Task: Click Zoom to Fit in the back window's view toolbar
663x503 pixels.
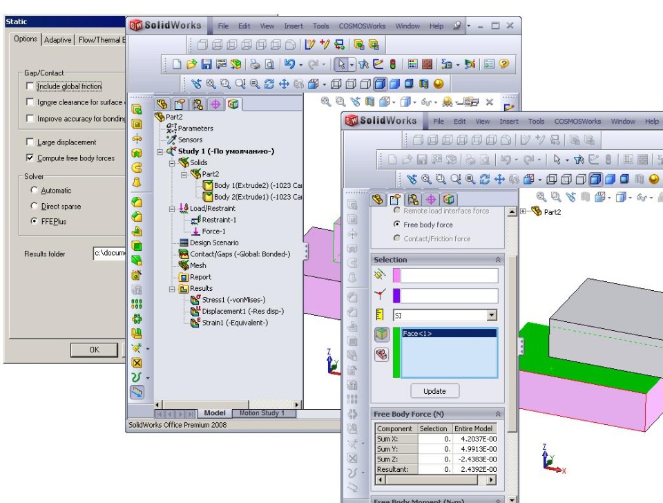Action: pos(211,84)
